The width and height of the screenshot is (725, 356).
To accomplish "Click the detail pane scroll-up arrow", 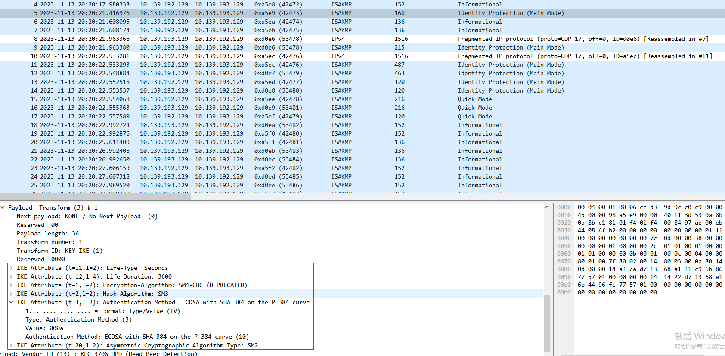I will [547, 207].
